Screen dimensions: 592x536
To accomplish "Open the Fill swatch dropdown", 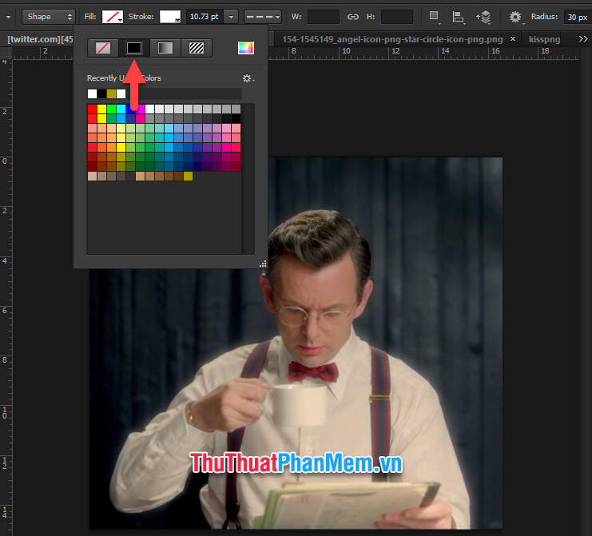I will (113, 17).
